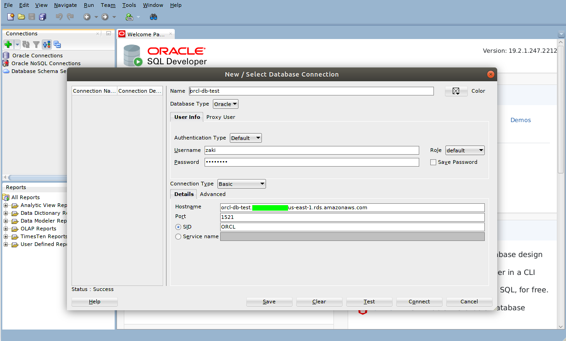Click the All Reports folder icon
The image size is (566, 341).
click(x=6, y=197)
